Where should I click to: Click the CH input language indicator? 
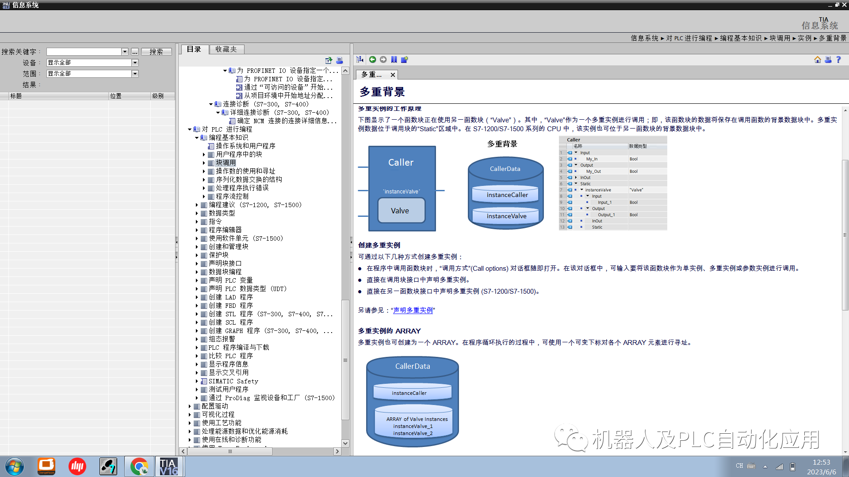point(739,466)
